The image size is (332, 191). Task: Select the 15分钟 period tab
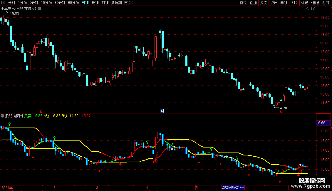(46, 3)
